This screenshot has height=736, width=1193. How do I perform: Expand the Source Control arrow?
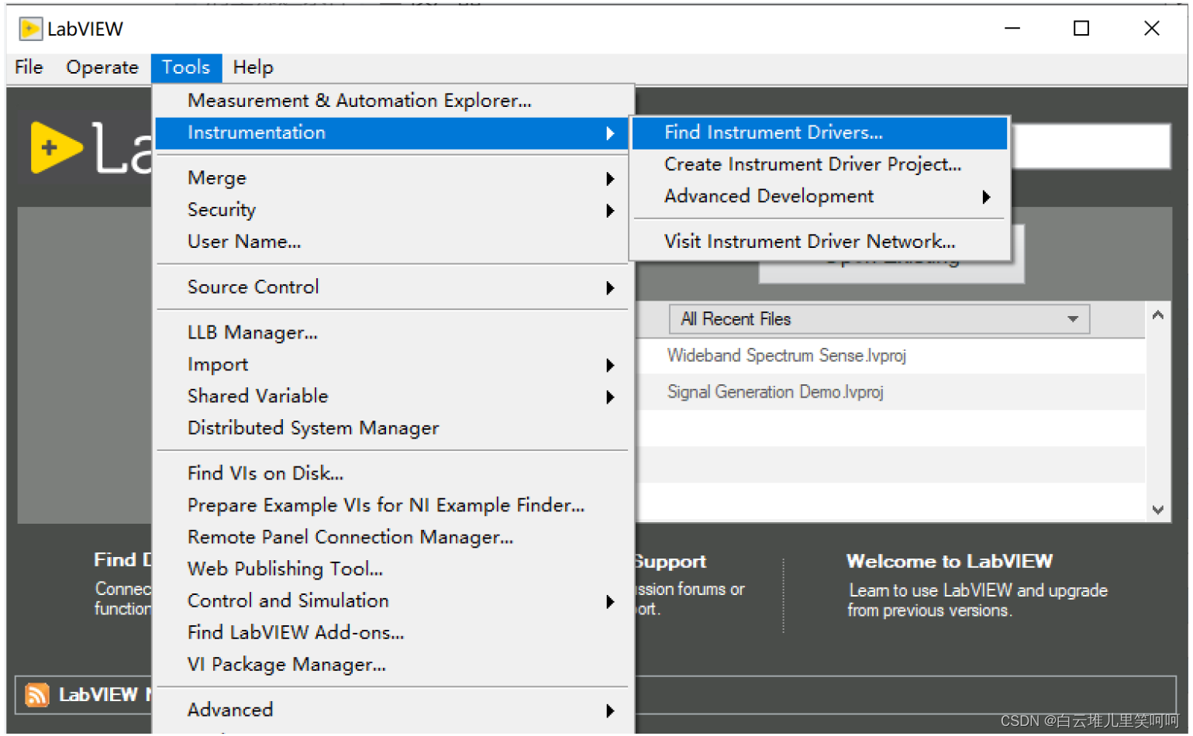(x=611, y=288)
